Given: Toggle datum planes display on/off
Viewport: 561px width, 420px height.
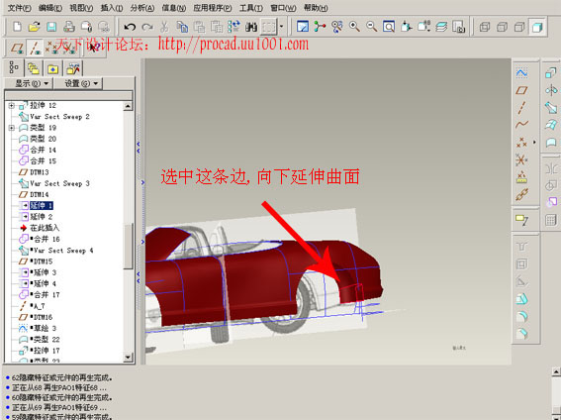Looking at the screenshot, I should coord(17,48).
